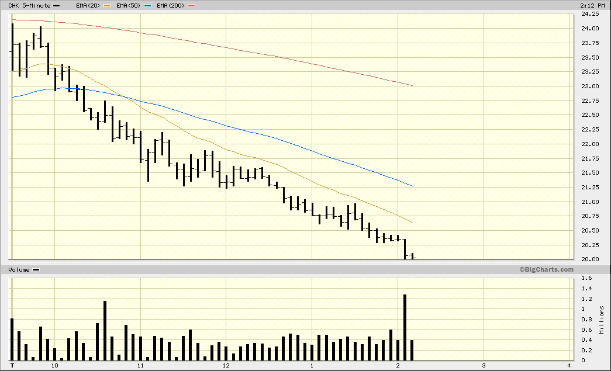The width and height of the screenshot is (611, 371).
Task: Click the CHK 5-Minute title text
Action: (29, 6)
